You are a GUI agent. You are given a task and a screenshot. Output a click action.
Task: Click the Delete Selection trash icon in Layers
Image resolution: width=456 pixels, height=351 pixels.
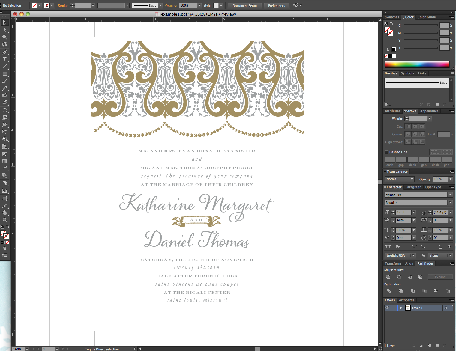click(x=445, y=346)
